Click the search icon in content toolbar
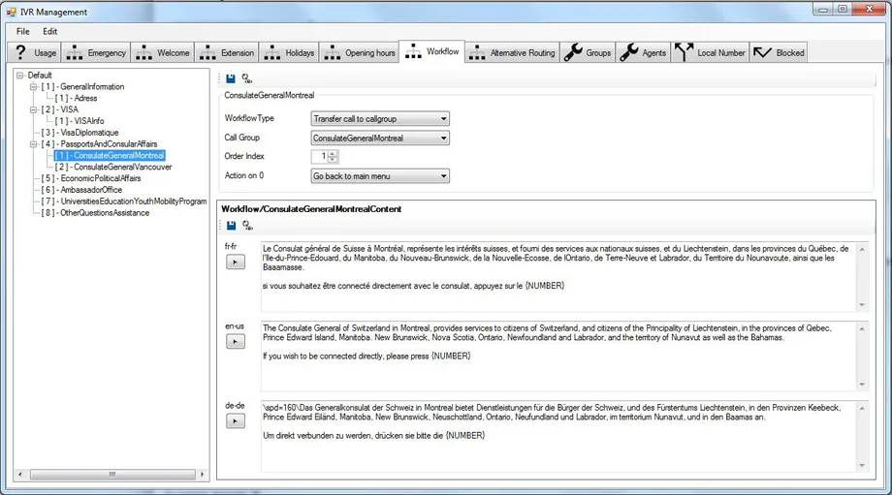Image resolution: width=892 pixels, height=495 pixels. (x=247, y=226)
